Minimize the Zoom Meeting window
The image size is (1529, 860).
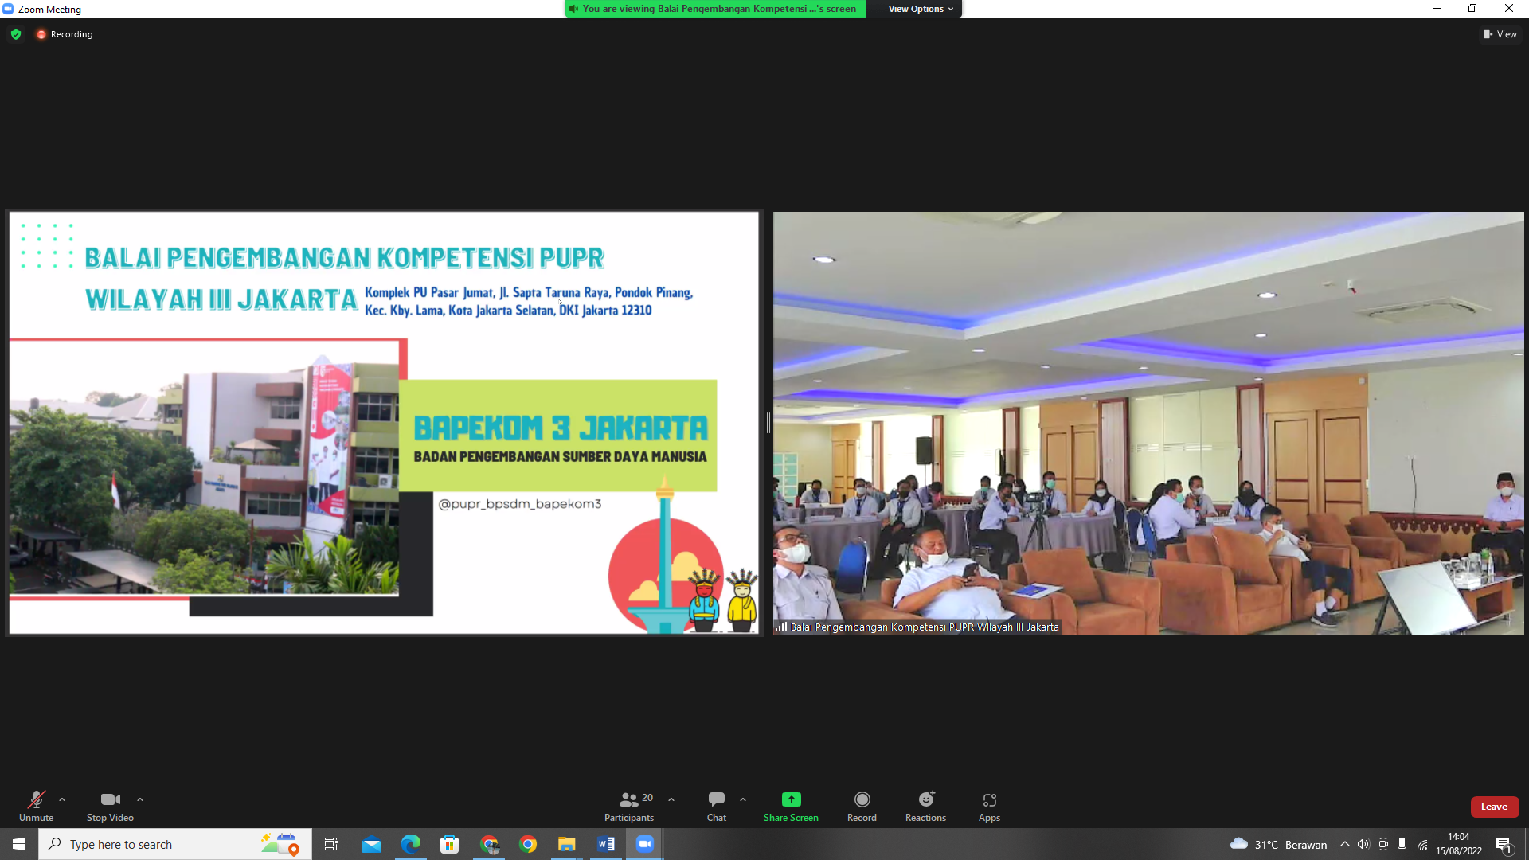pos(1437,9)
